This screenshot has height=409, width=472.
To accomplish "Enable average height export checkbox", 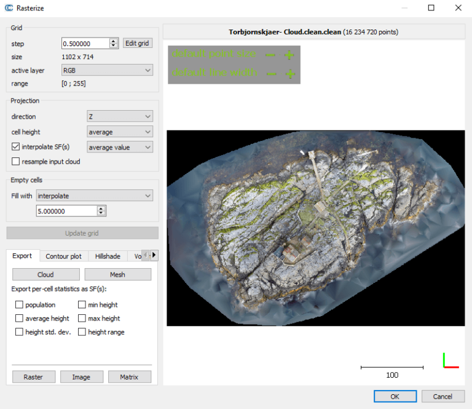I will click(x=19, y=318).
